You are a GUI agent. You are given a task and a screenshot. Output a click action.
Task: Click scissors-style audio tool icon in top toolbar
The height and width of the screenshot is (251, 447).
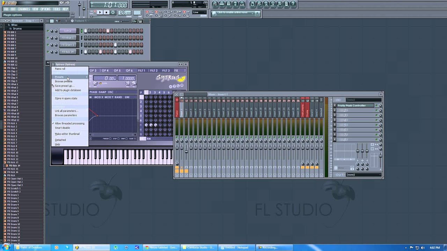point(273,4)
